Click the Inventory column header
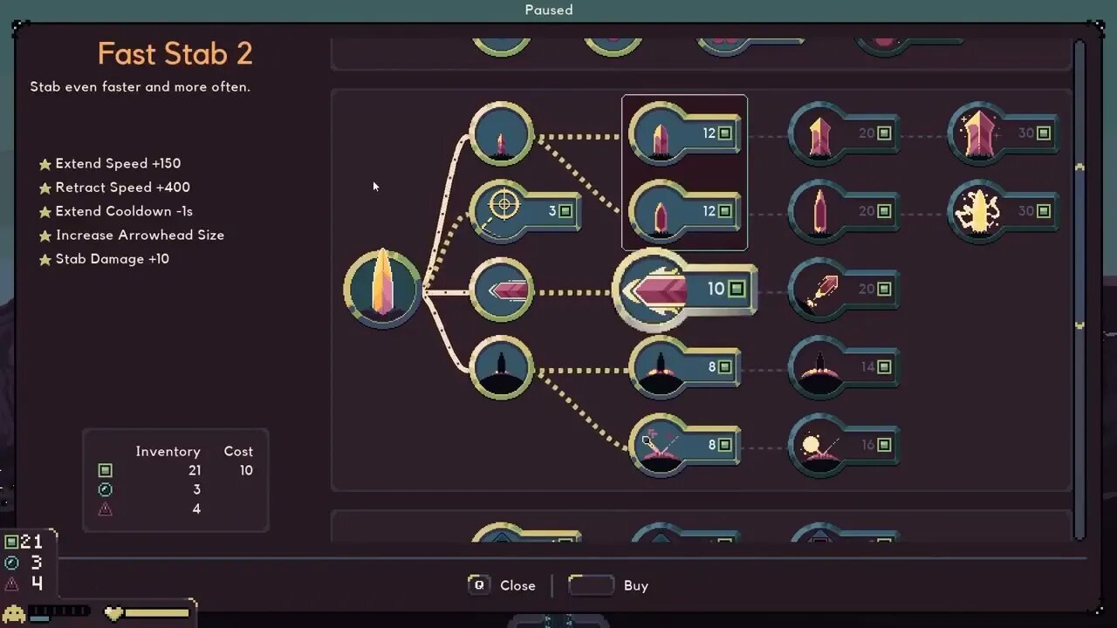This screenshot has width=1117, height=628. click(x=168, y=451)
